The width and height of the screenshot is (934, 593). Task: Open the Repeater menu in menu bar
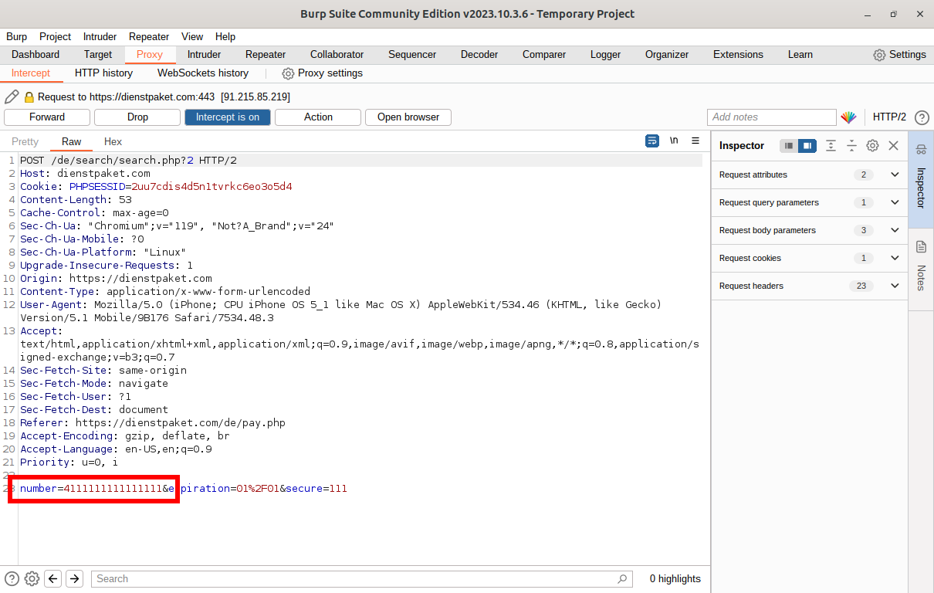[149, 36]
